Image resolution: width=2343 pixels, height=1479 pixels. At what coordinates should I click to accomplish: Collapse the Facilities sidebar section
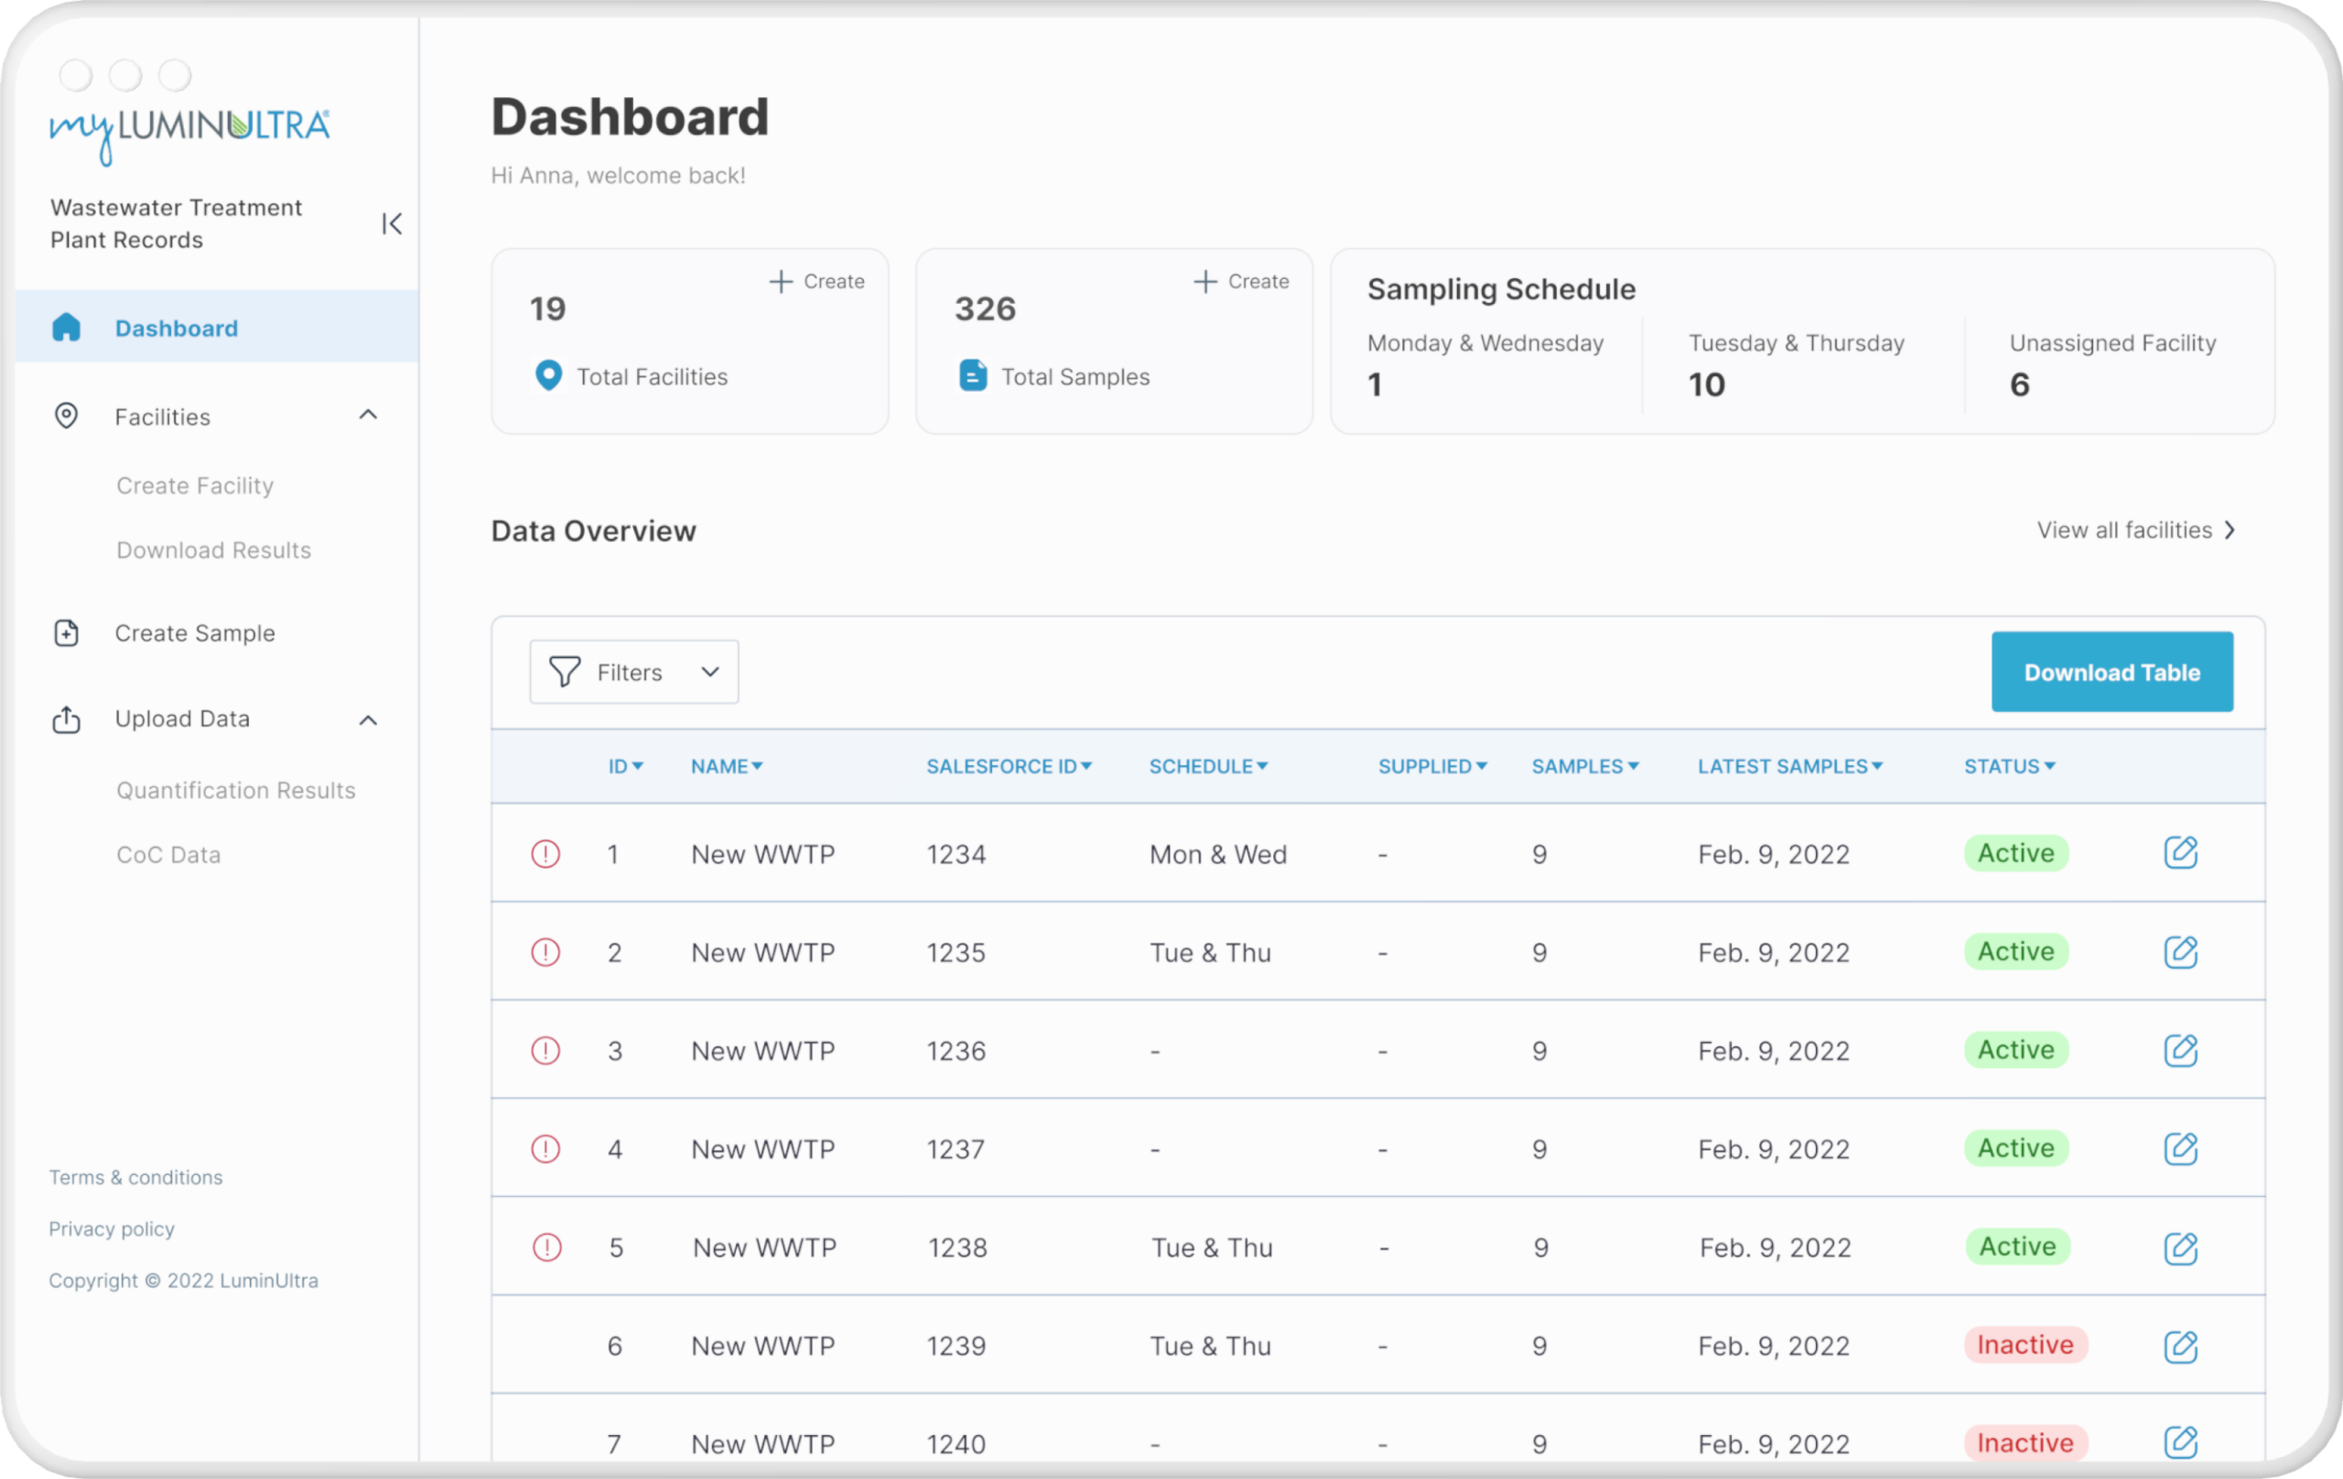click(368, 416)
